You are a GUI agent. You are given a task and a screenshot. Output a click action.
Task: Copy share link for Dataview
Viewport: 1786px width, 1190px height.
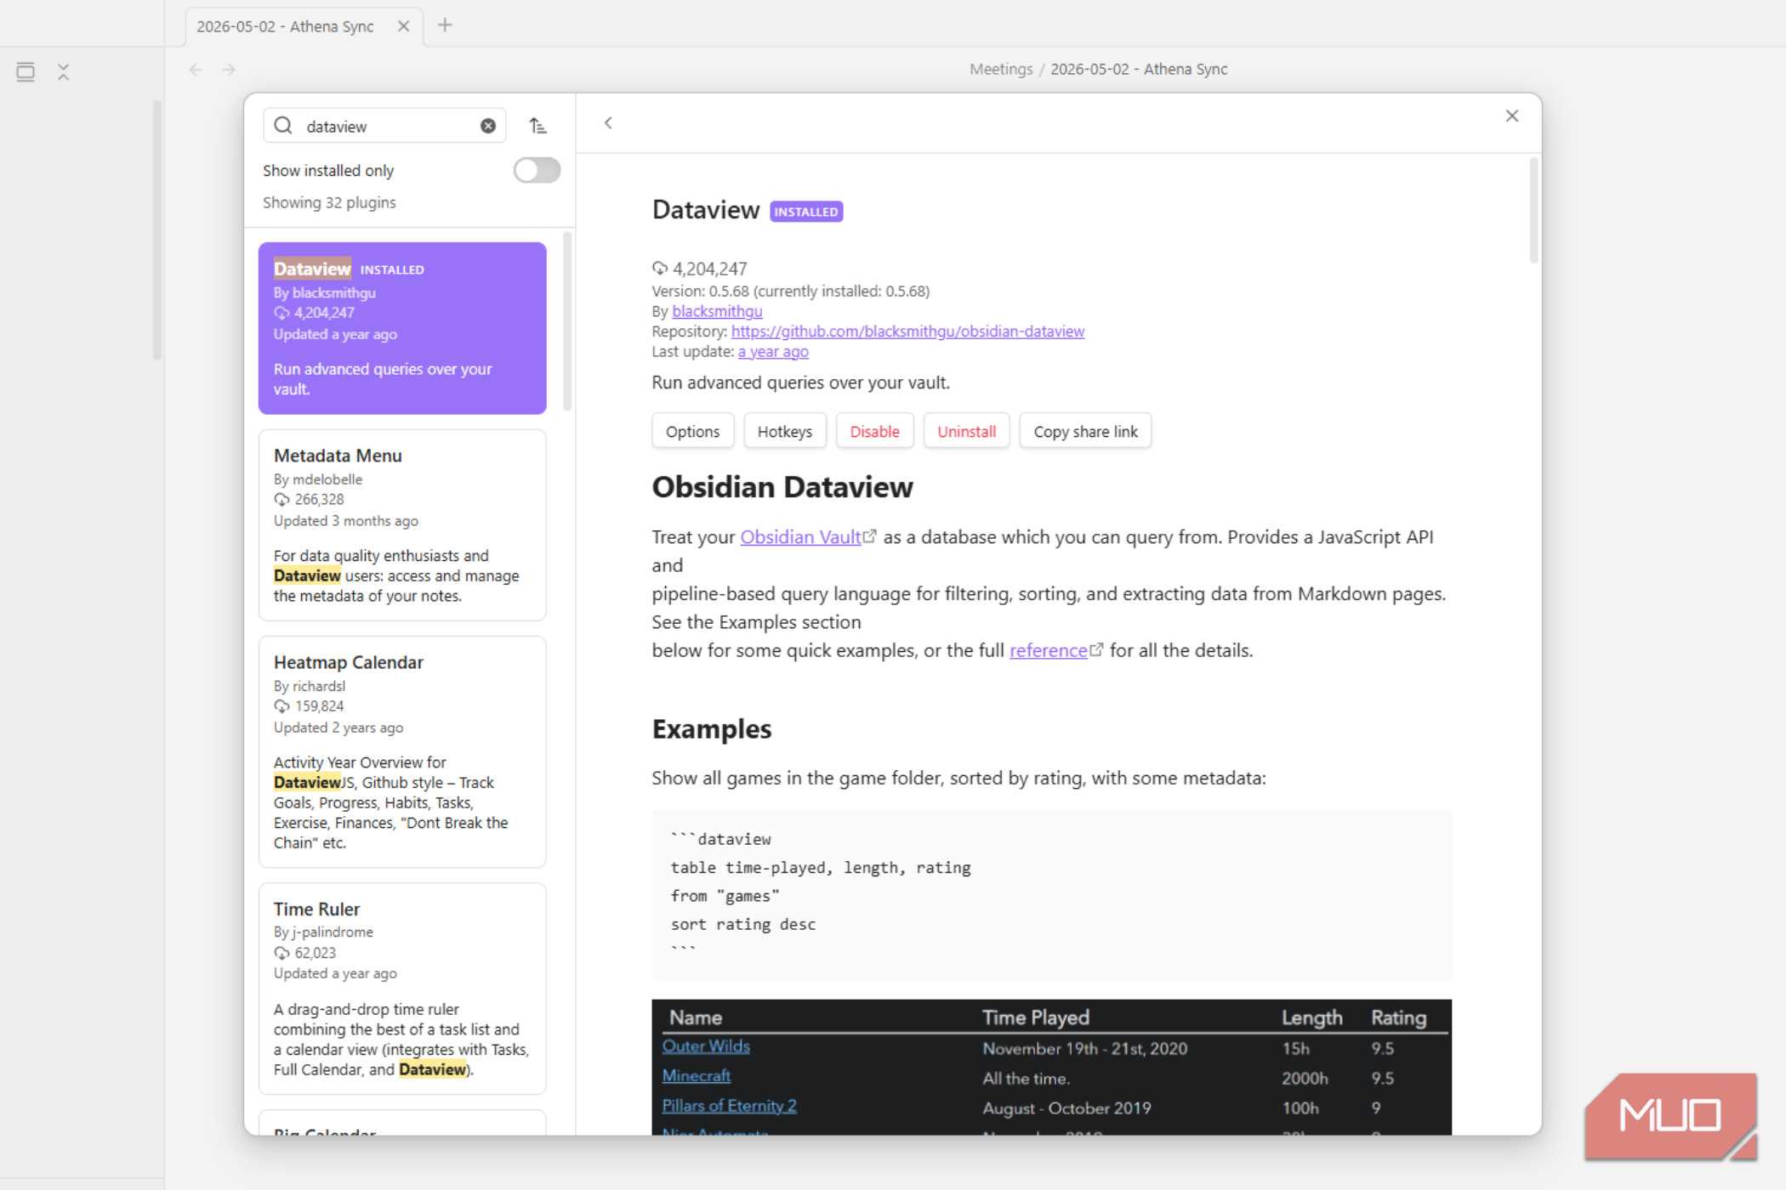(1085, 431)
